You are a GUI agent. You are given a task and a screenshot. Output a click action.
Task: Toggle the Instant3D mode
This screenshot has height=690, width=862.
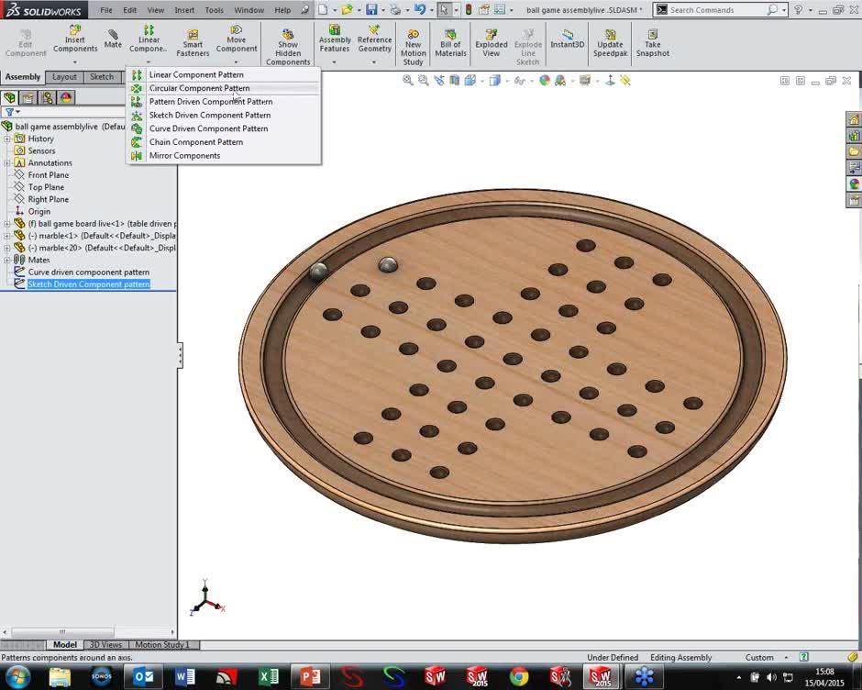coord(567,38)
